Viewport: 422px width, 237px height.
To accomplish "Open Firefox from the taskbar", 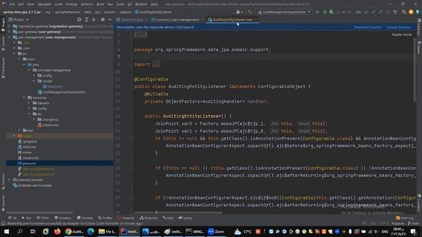I will coord(57,231).
